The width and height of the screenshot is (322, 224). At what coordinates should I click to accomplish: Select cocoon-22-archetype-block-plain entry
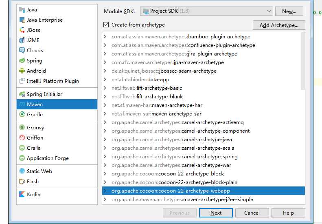coord(203,182)
